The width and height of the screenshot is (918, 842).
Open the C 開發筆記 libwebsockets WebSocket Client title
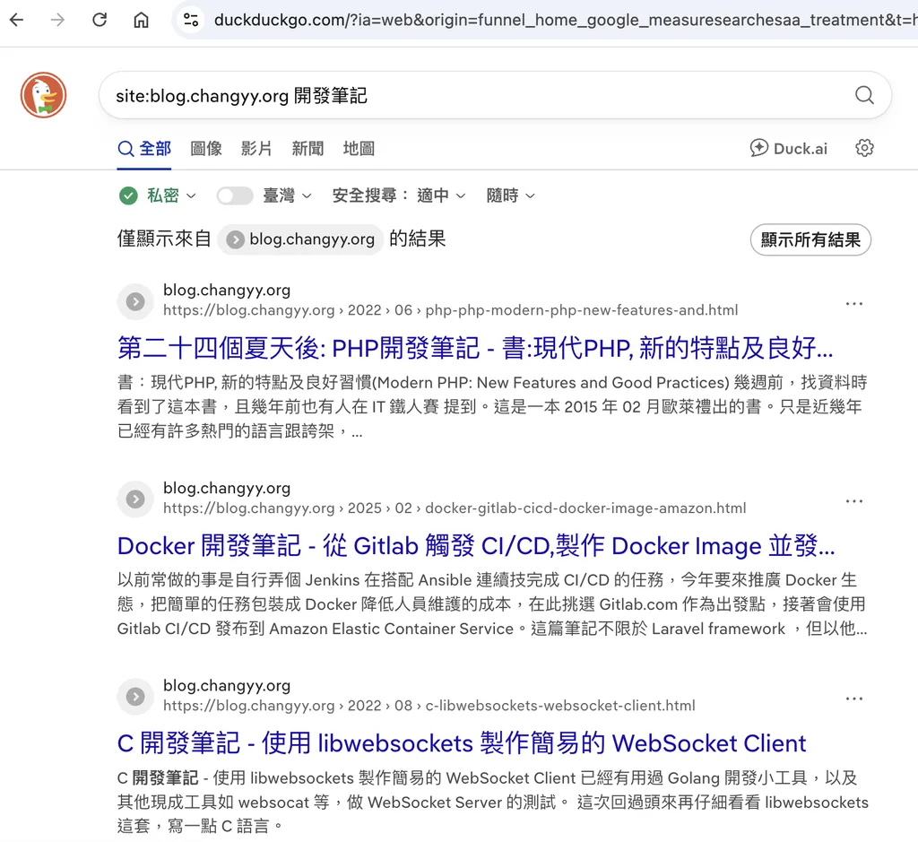[462, 743]
